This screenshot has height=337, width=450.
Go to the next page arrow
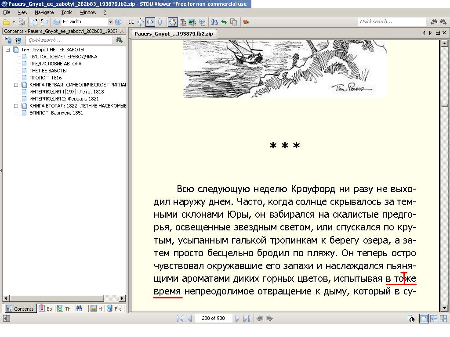[x=237, y=319]
